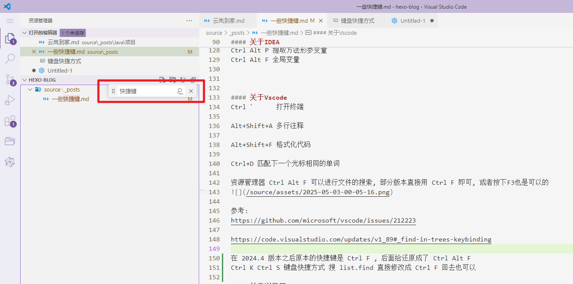Click the 参考: text on line 145
Viewport: 573px width, 284px height.
pyautogui.click(x=240, y=211)
